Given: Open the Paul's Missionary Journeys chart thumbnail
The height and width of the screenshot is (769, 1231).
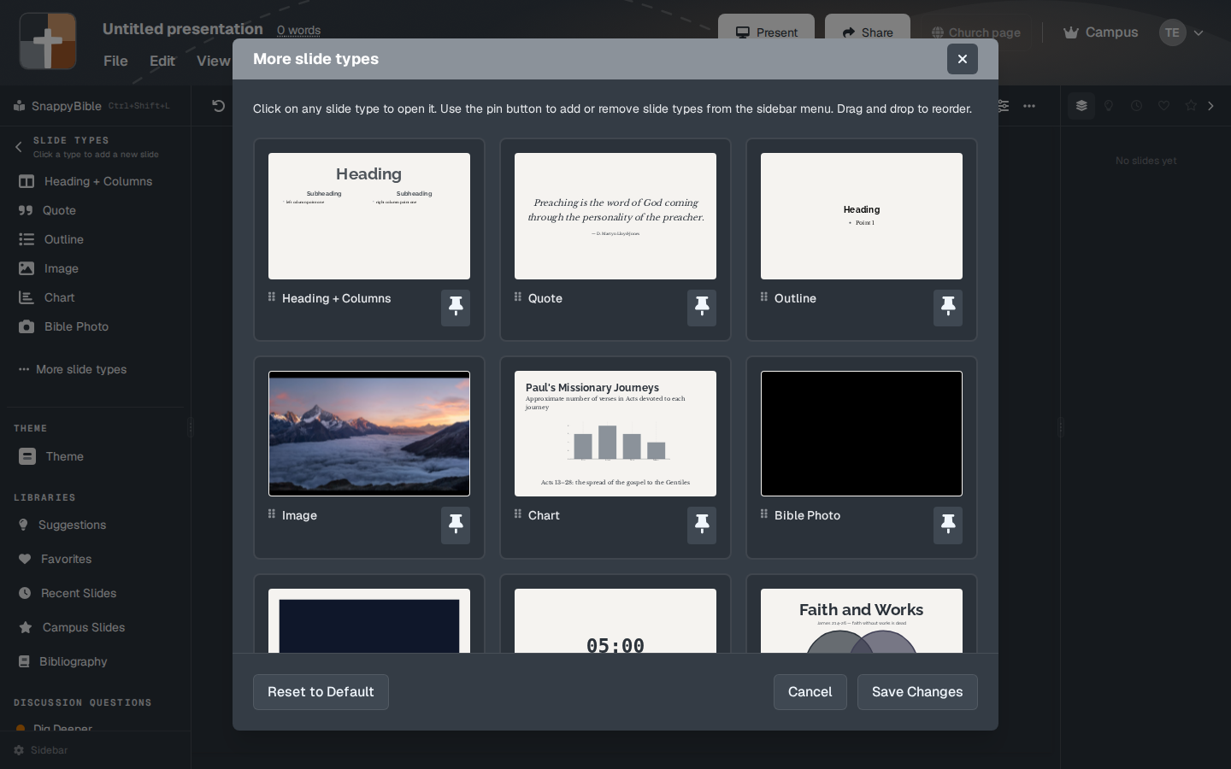Looking at the screenshot, I should coord(615,433).
